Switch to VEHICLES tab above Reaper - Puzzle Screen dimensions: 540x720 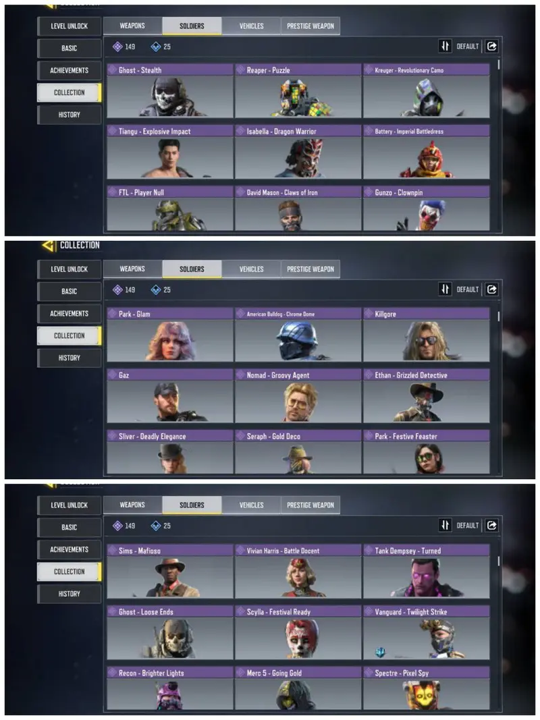[x=251, y=26]
